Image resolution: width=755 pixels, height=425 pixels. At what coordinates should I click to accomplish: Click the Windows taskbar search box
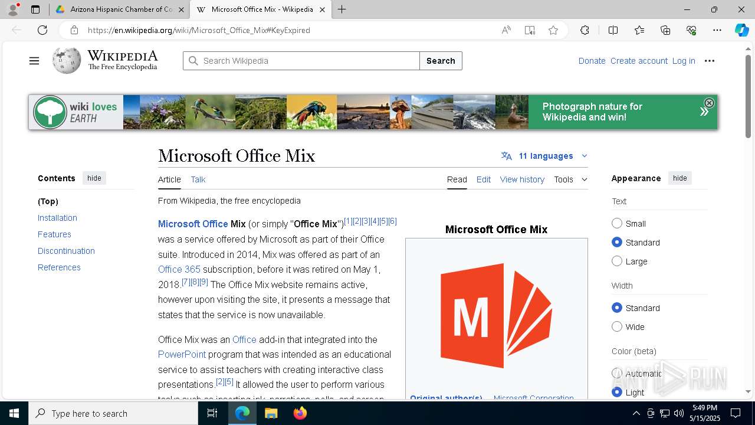pos(113,413)
